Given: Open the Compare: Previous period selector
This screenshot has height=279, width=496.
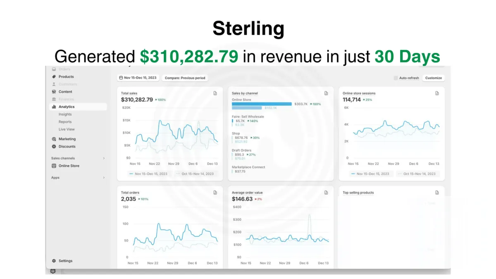Looking at the screenshot, I should [x=185, y=78].
